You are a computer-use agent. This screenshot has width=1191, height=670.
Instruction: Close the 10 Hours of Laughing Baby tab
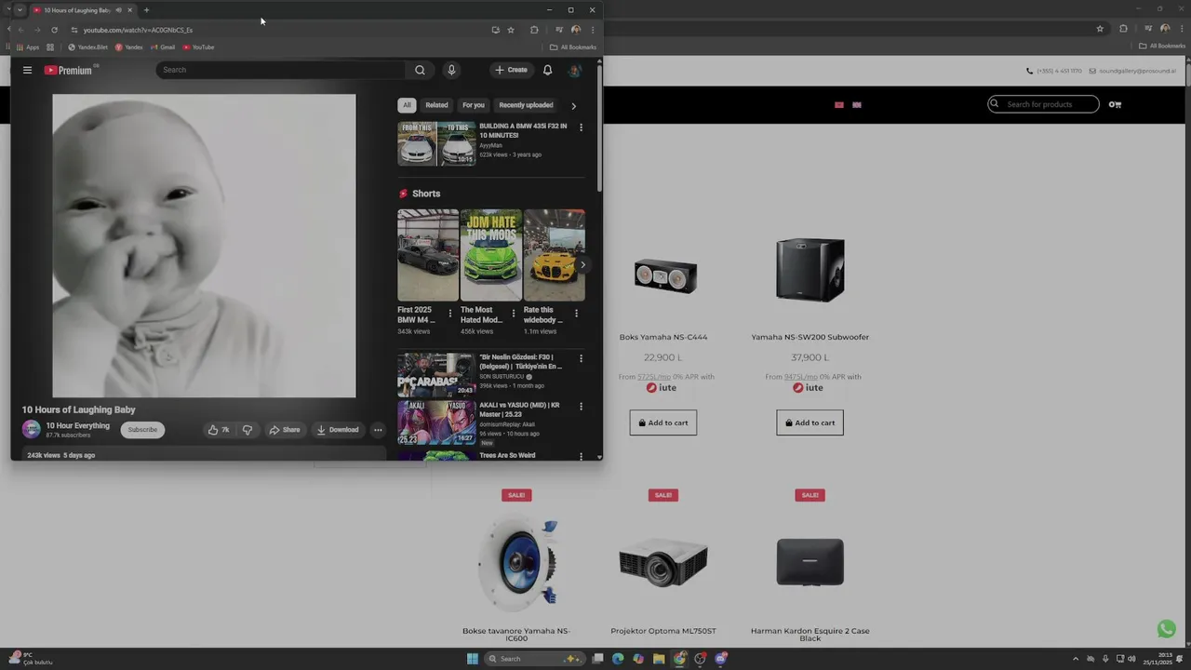click(129, 10)
